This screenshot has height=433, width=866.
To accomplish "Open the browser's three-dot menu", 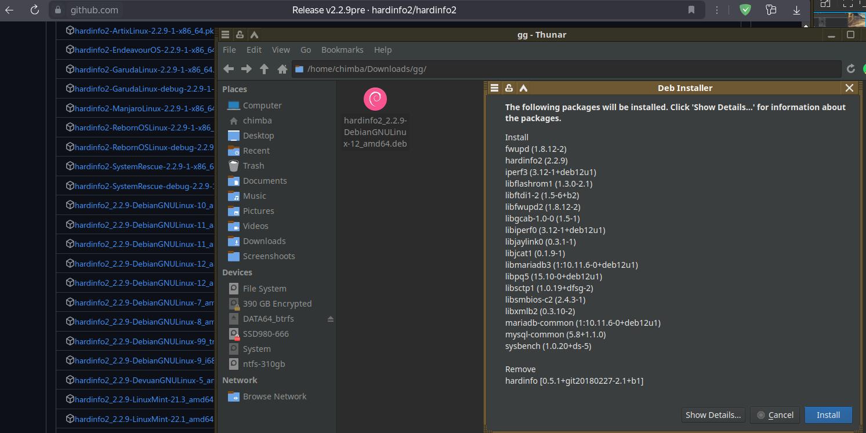I will click(717, 10).
